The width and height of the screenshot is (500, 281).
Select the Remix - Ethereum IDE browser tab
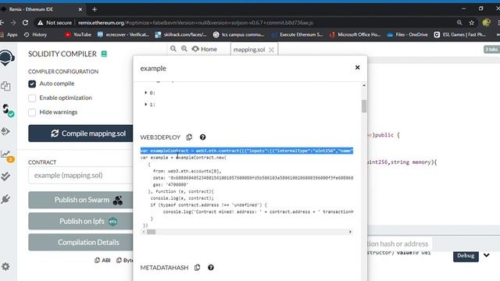(x=41, y=9)
